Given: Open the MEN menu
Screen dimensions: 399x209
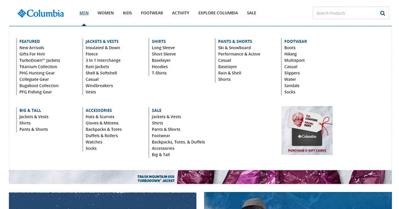Looking at the screenshot, I should (84, 13).
